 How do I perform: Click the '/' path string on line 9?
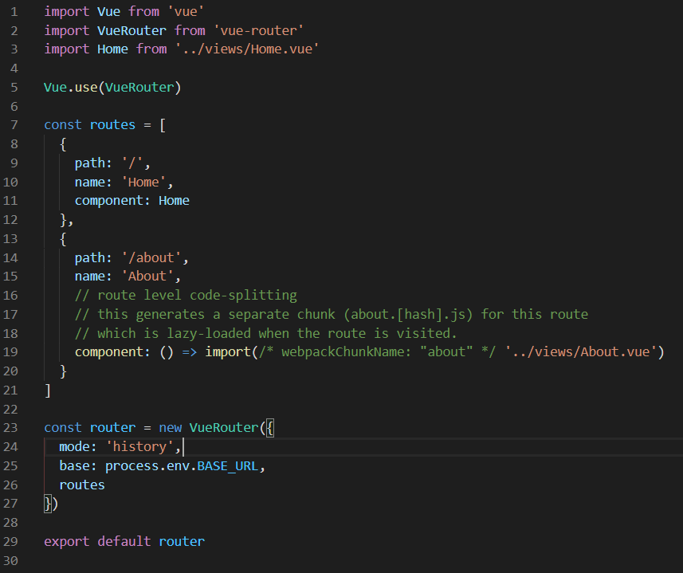(x=132, y=163)
